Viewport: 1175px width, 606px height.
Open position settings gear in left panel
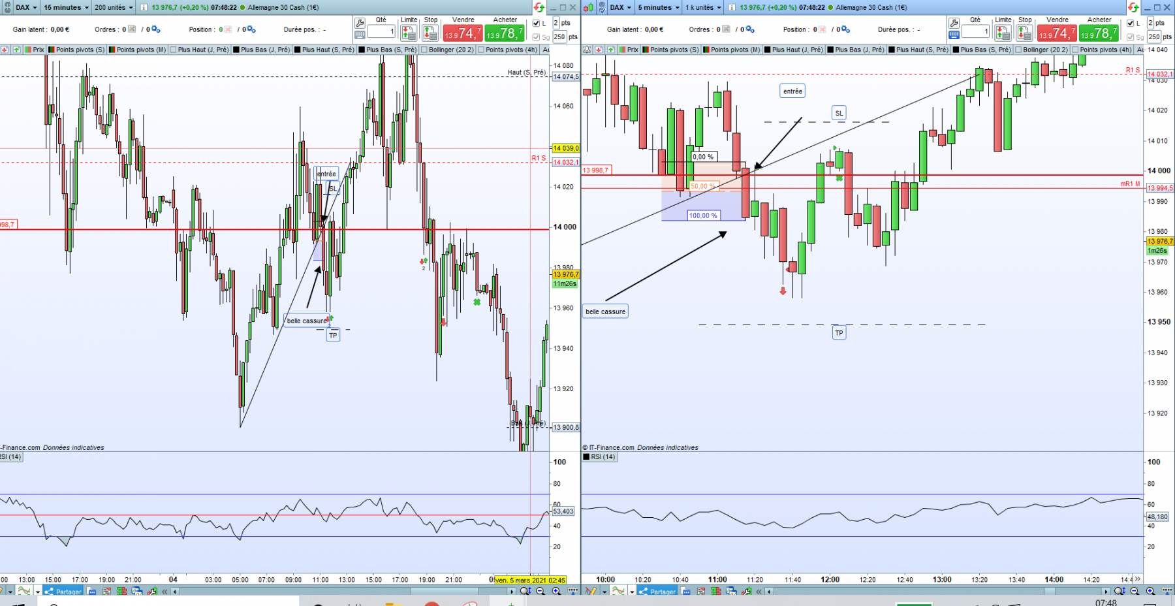[x=251, y=29]
